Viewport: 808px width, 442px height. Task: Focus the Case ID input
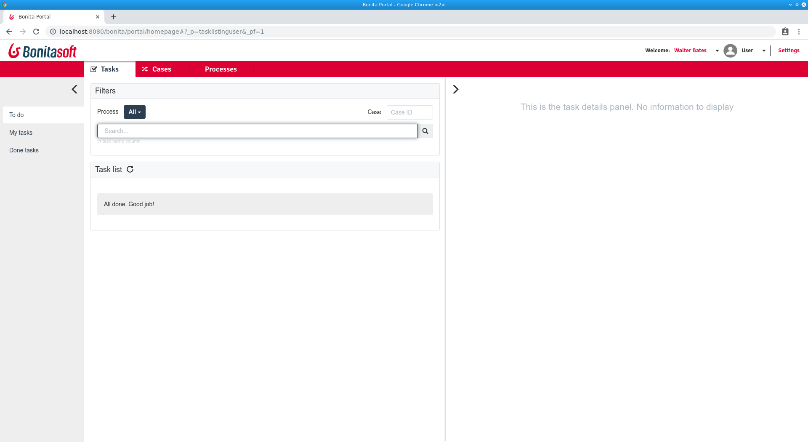[x=409, y=112]
